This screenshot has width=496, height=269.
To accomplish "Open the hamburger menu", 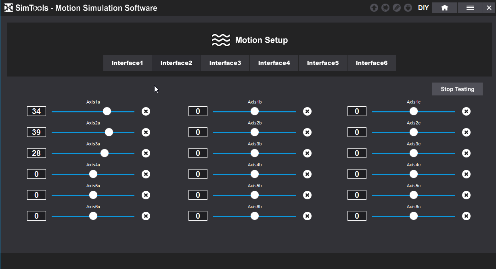I will (x=470, y=8).
